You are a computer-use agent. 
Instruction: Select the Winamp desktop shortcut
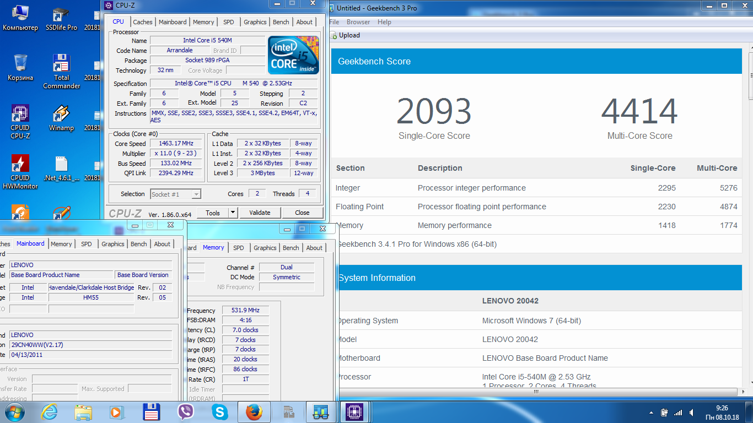61,118
